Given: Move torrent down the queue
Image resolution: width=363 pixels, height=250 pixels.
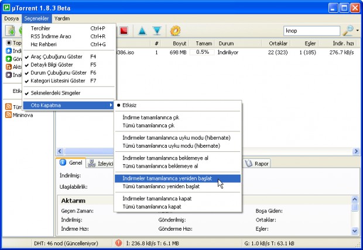Looking at the screenshot, I should [x=157, y=31].
